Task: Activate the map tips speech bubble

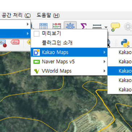Action: click(115, 27)
